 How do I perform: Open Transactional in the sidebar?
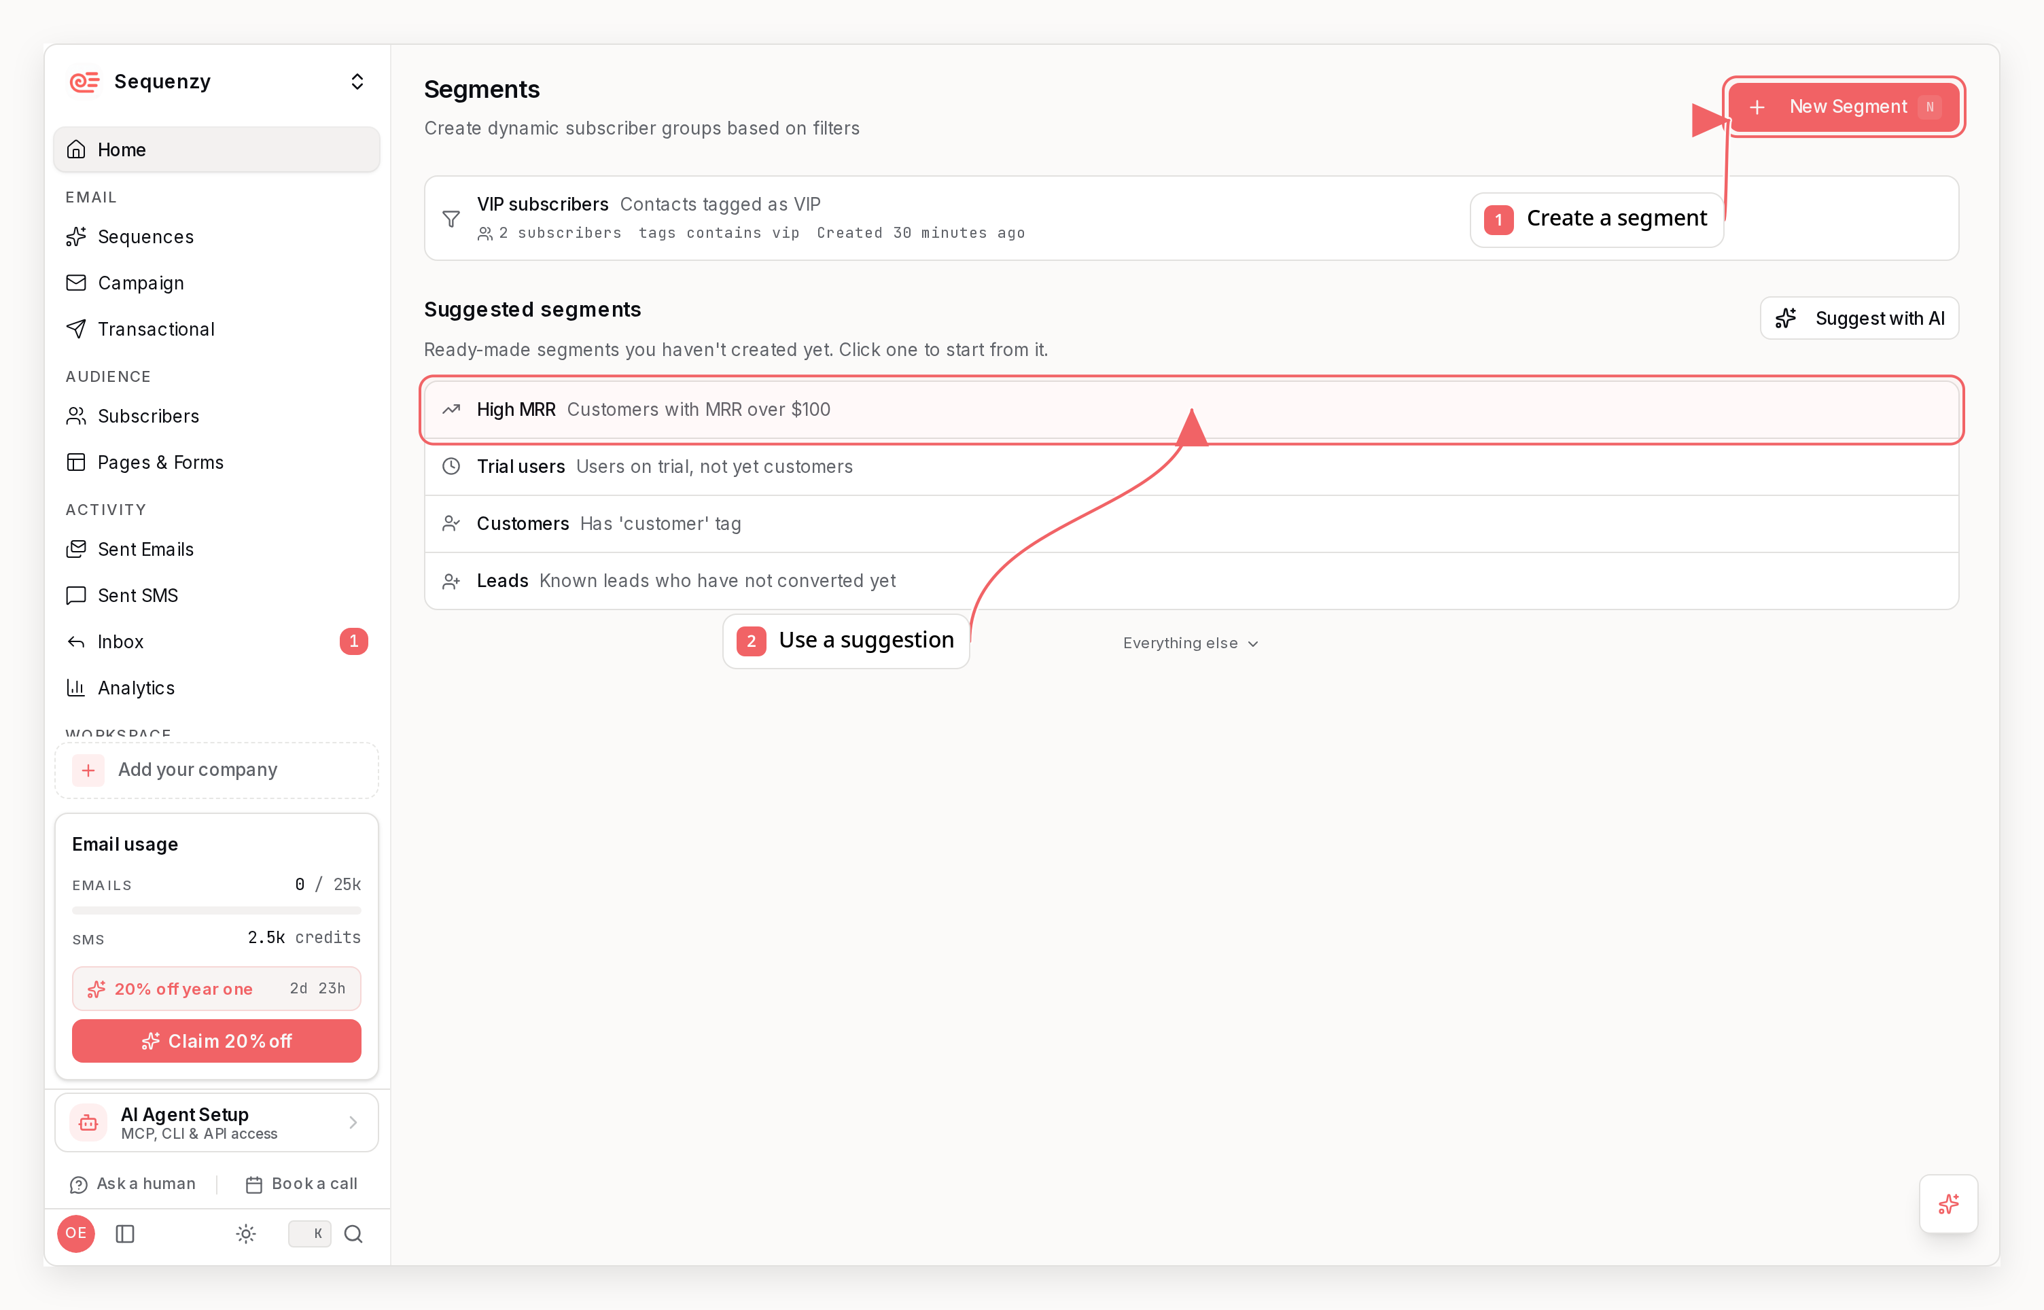coord(217,328)
